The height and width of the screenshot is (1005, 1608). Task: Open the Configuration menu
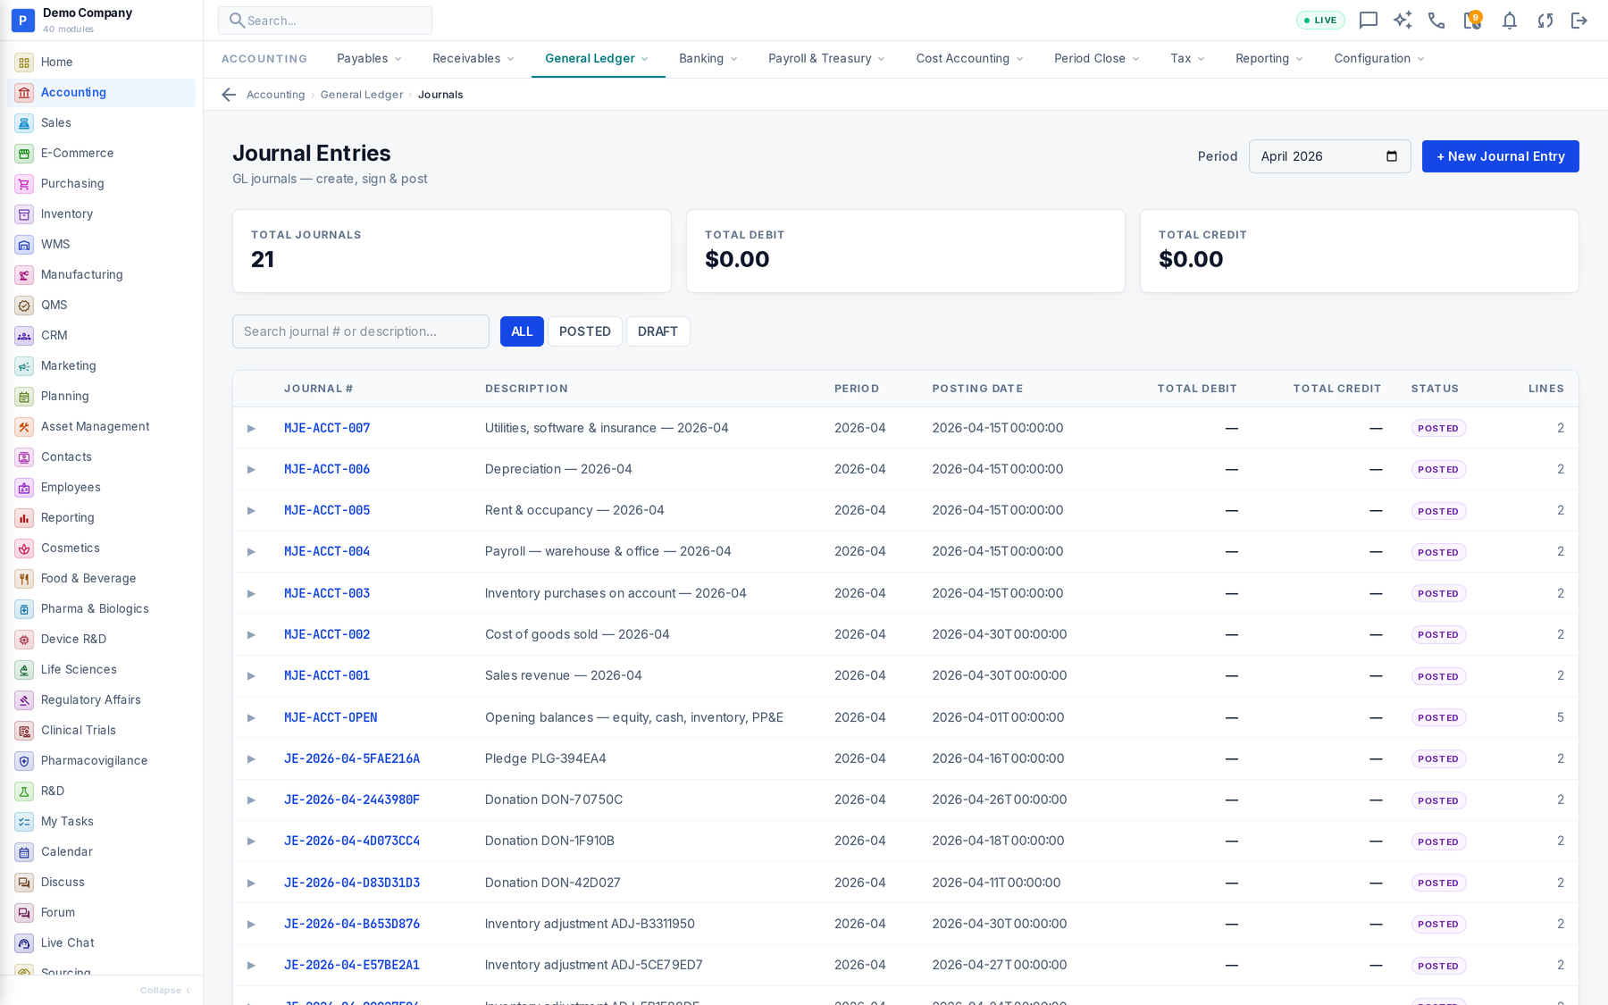click(1378, 59)
